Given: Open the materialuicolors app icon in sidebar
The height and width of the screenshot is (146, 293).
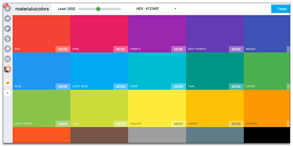Looking at the screenshot, I should (8, 69).
